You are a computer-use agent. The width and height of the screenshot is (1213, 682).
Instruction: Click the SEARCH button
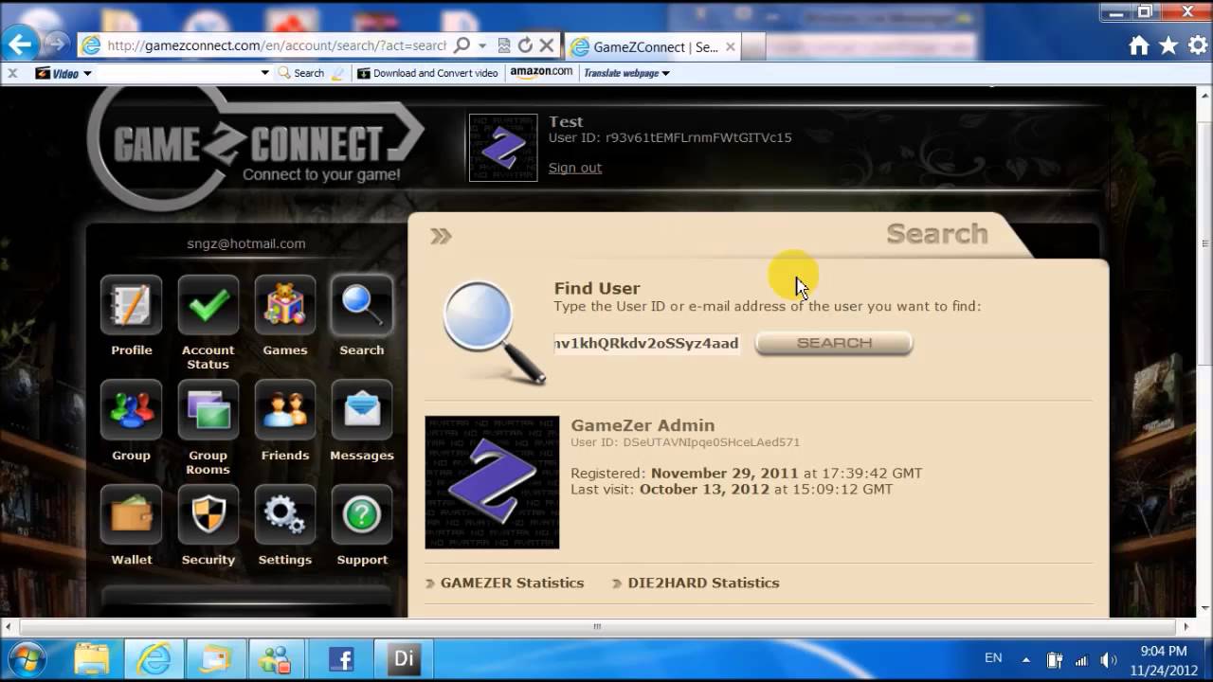click(834, 343)
